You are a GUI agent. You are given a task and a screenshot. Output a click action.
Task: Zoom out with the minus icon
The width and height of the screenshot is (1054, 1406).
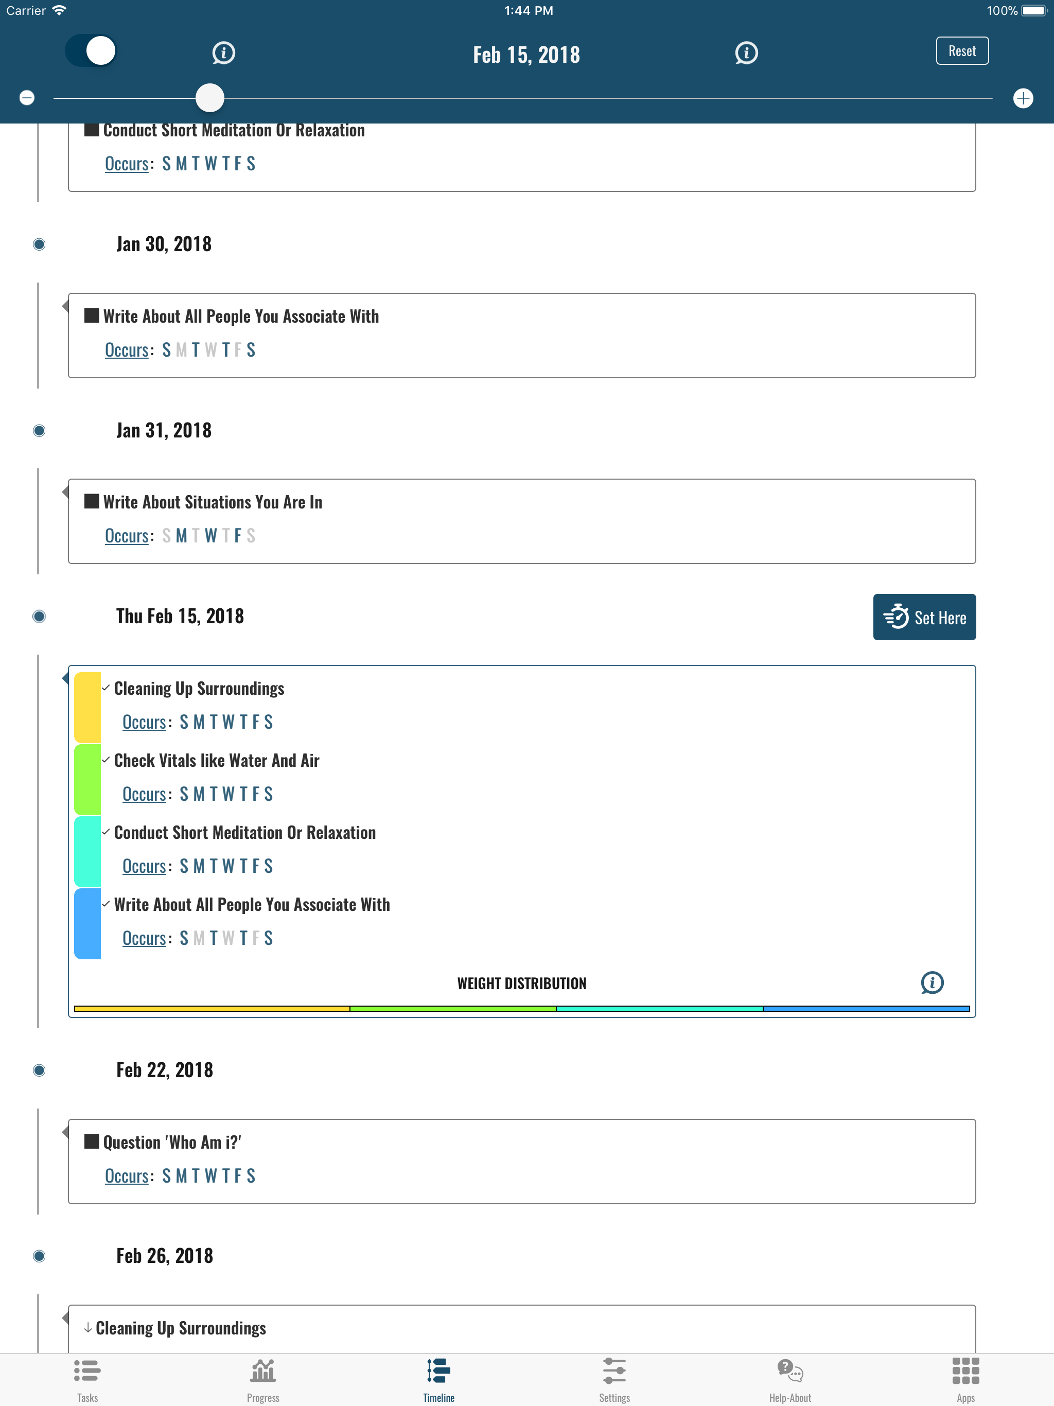27,98
